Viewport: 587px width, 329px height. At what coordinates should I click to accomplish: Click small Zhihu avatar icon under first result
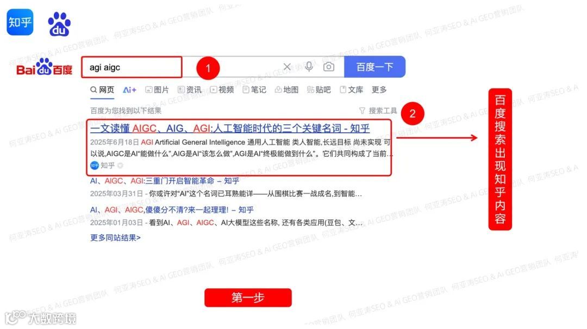(x=95, y=165)
